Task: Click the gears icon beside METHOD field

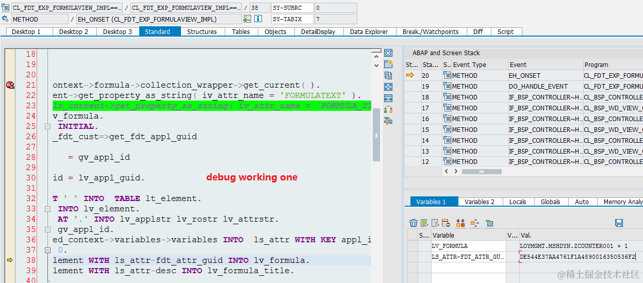Action: tap(6, 19)
